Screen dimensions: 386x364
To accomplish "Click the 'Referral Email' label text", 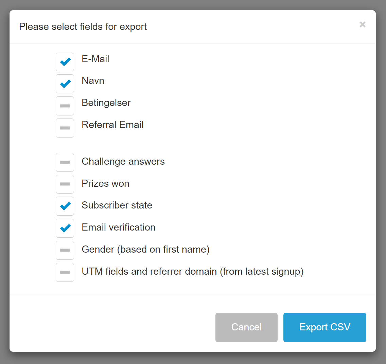I will pos(112,125).
